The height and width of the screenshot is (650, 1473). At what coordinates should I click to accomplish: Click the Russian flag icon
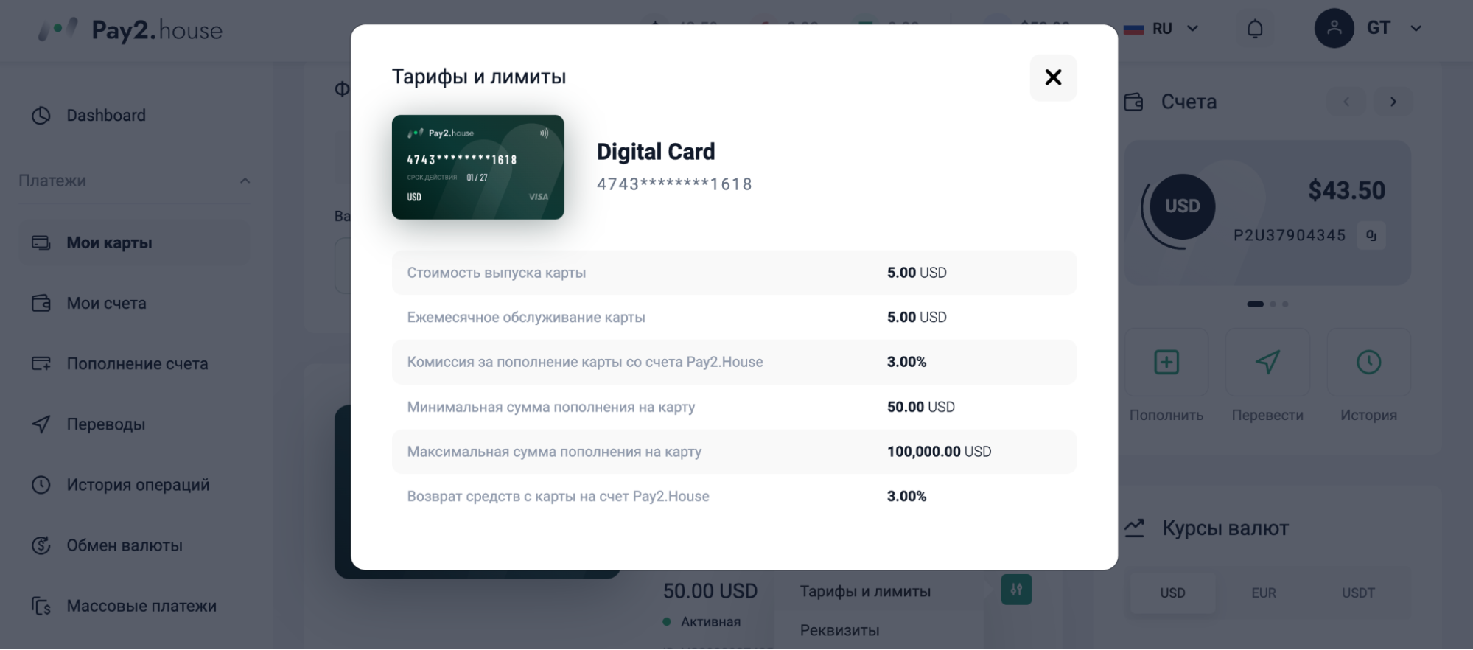1133,29
